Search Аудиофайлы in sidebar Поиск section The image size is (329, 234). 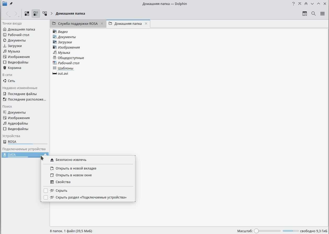25,123
